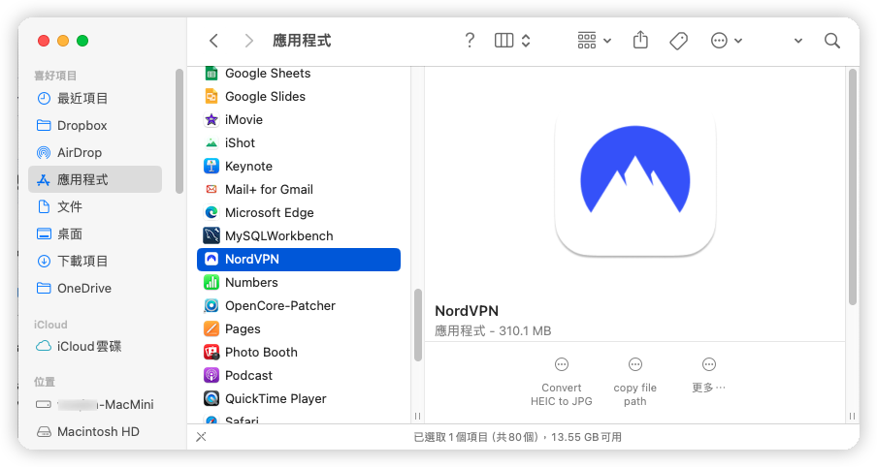Click the tag icon to edit tags
877x467 pixels.
[x=678, y=41]
